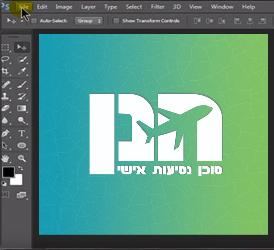
Task: Select the Lasso tool
Action: (x=6, y=59)
